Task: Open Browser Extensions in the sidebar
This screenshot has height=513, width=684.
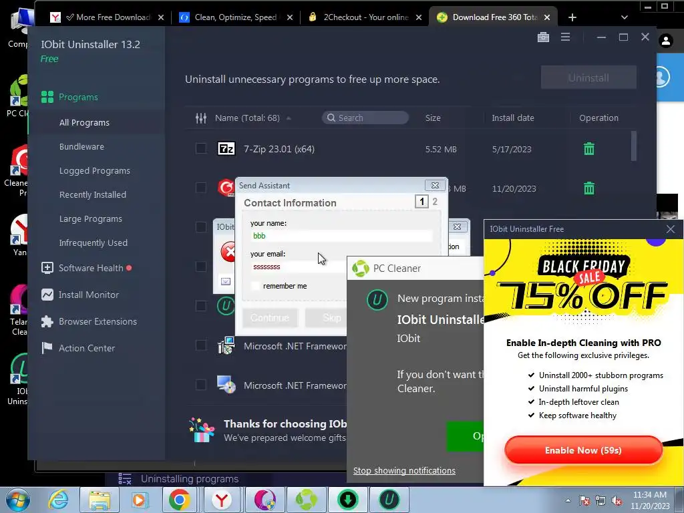Action: [89, 321]
